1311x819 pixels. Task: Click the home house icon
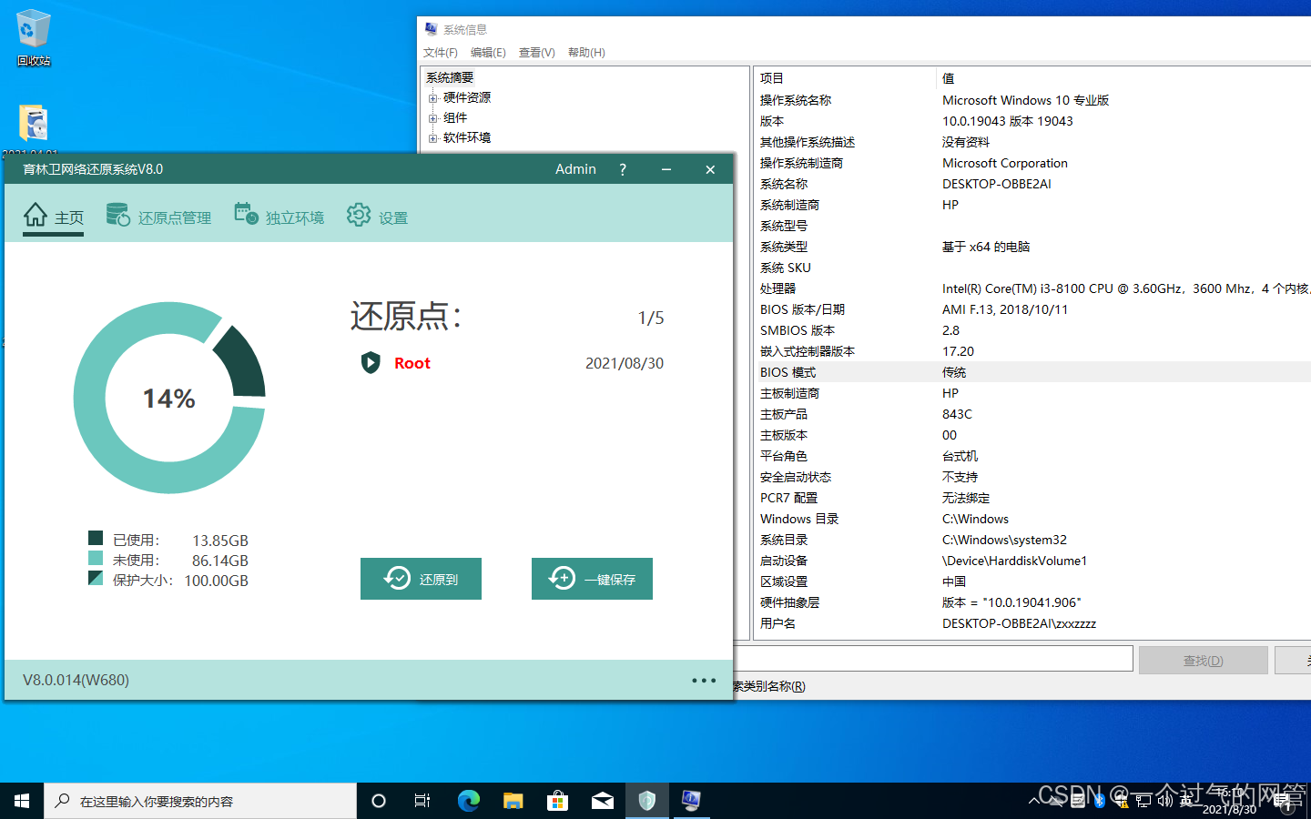(36, 215)
